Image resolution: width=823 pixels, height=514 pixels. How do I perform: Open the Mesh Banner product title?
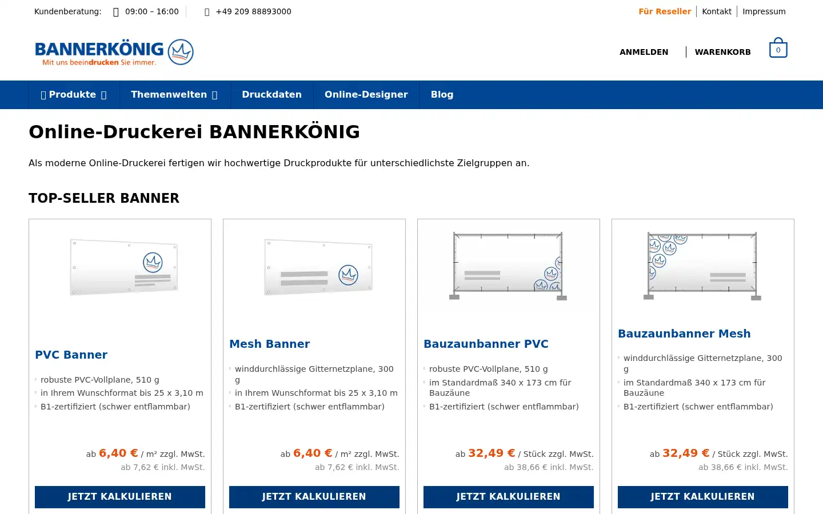[x=269, y=344]
